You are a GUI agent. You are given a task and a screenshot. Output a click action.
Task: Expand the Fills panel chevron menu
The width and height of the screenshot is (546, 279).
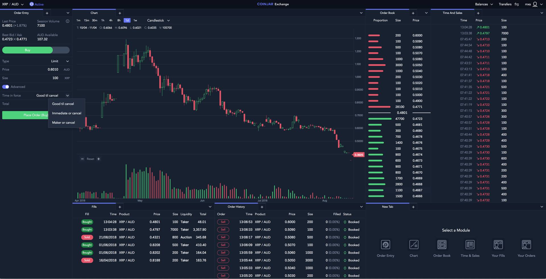coord(210,207)
